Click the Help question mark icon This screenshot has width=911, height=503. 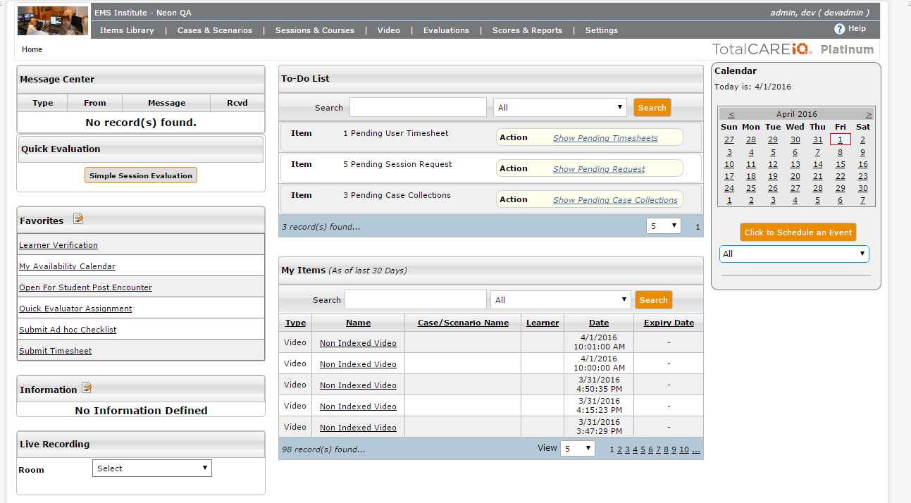[839, 29]
